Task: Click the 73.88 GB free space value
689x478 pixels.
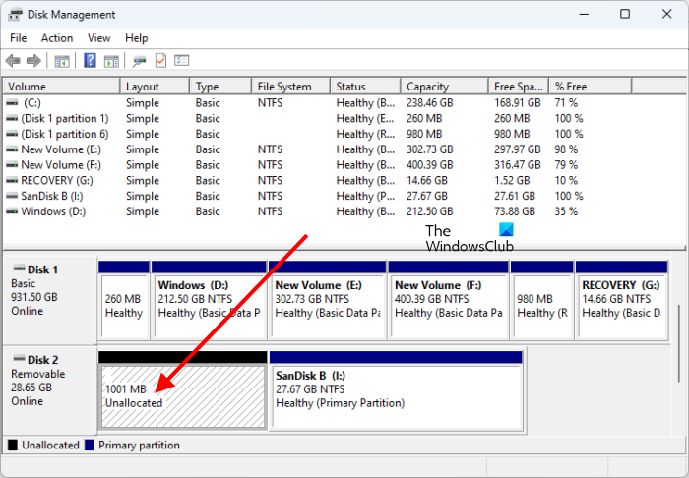Action: [515, 211]
